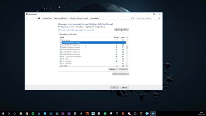
Task: Navigate to Control Panel breadcrumb
Action: coord(47,18)
